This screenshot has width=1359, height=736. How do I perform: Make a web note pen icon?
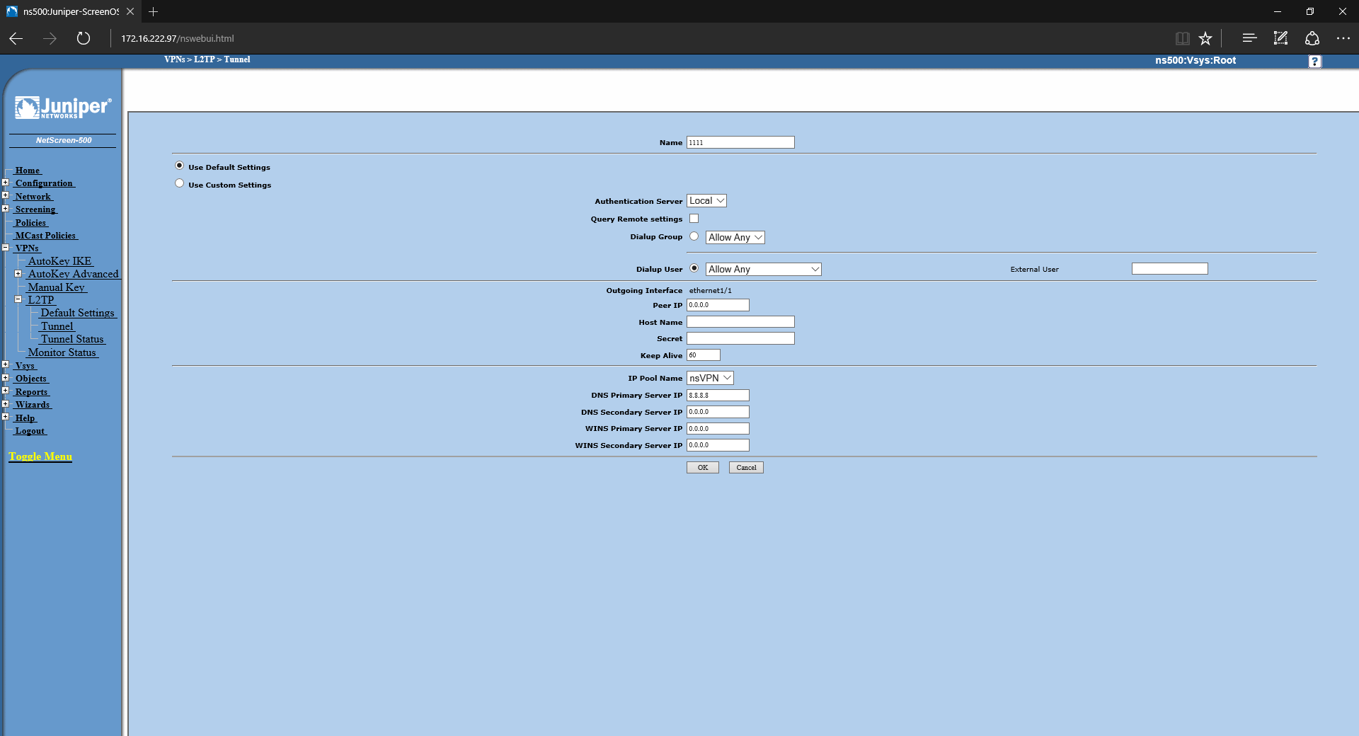(1280, 38)
